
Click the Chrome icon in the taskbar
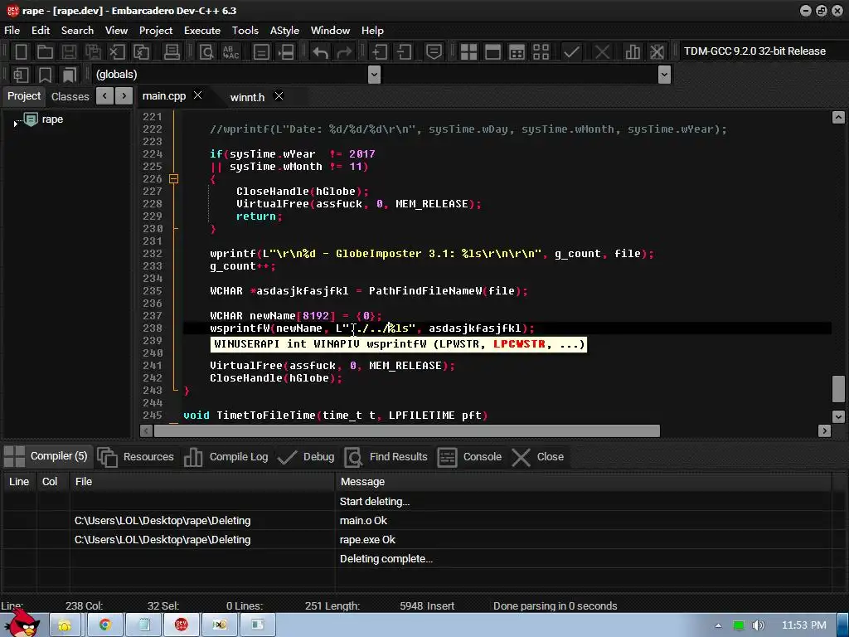coord(104,625)
